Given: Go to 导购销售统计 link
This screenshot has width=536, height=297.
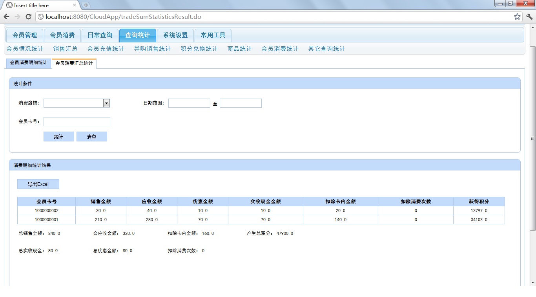Looking at the screenshot, I should click(153, 49).
